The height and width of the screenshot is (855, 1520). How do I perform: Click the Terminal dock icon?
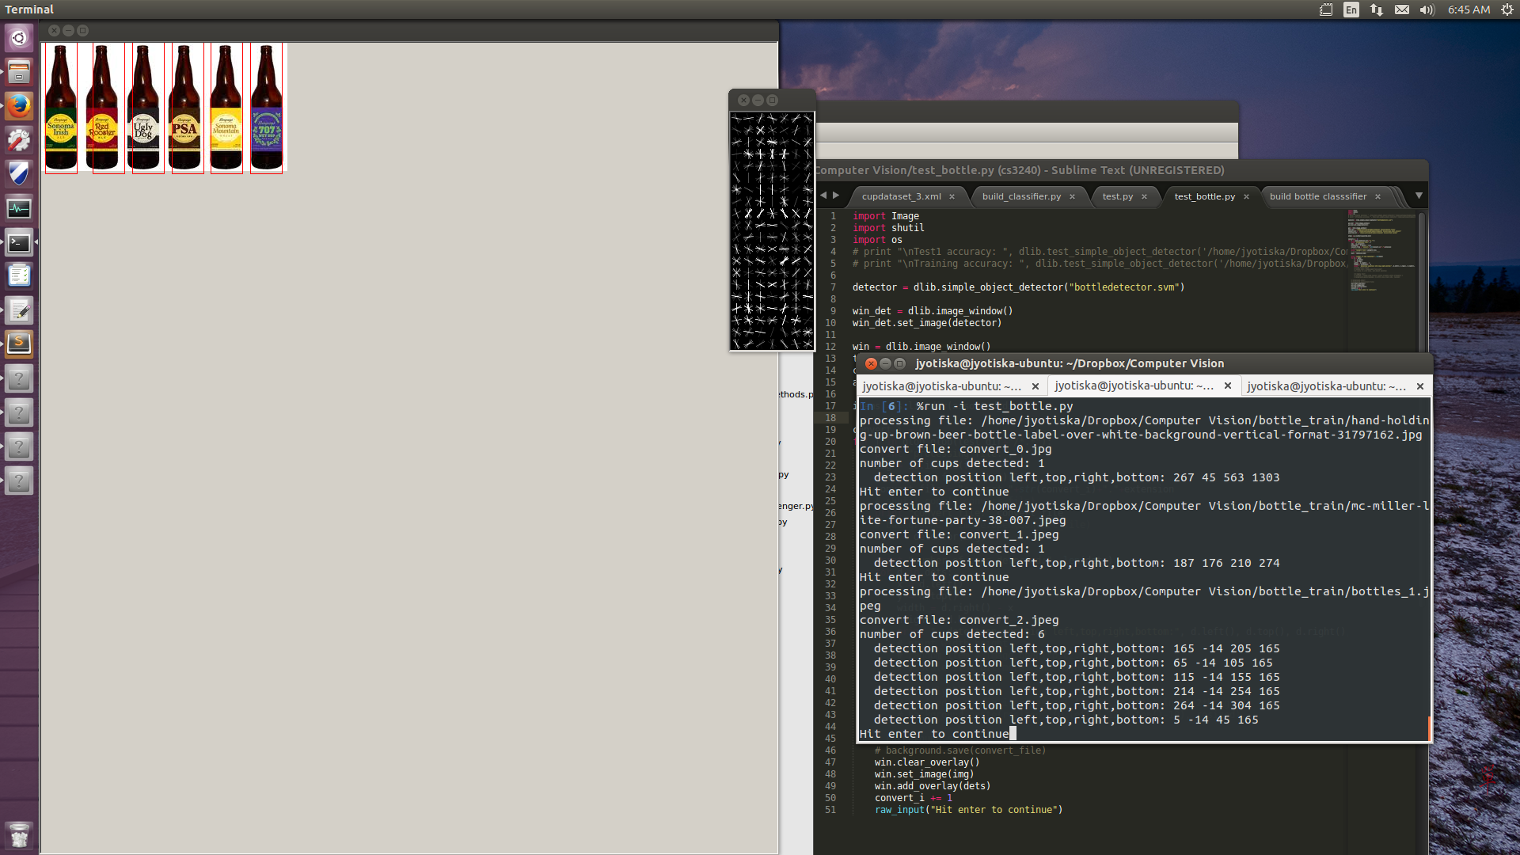click(19, 242)
